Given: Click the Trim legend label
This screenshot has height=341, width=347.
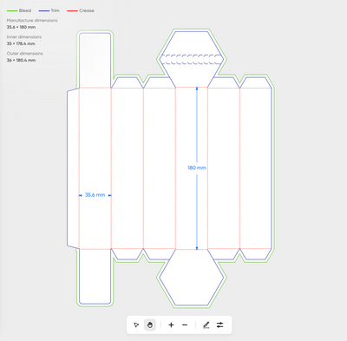Looking at the screenshot, I should point(56,10).
